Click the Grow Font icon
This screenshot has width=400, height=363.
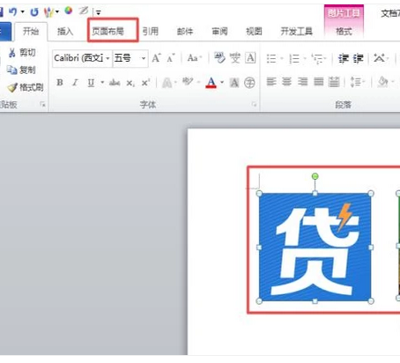coord(156,58)
